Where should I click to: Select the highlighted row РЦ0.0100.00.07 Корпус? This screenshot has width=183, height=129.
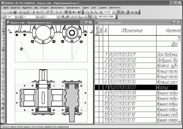136,87
